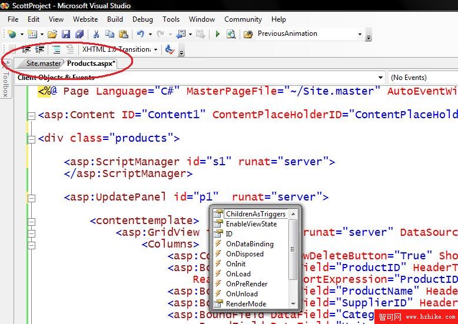This screenshot has height=324, width=458.
Task: Collapse the contenttemplate code region
Action: click(x=32, y=222)
